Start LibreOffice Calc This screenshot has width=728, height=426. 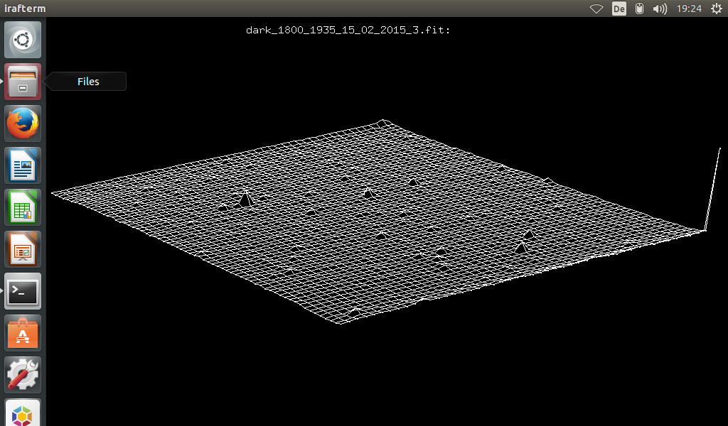[x=23, y=207]
